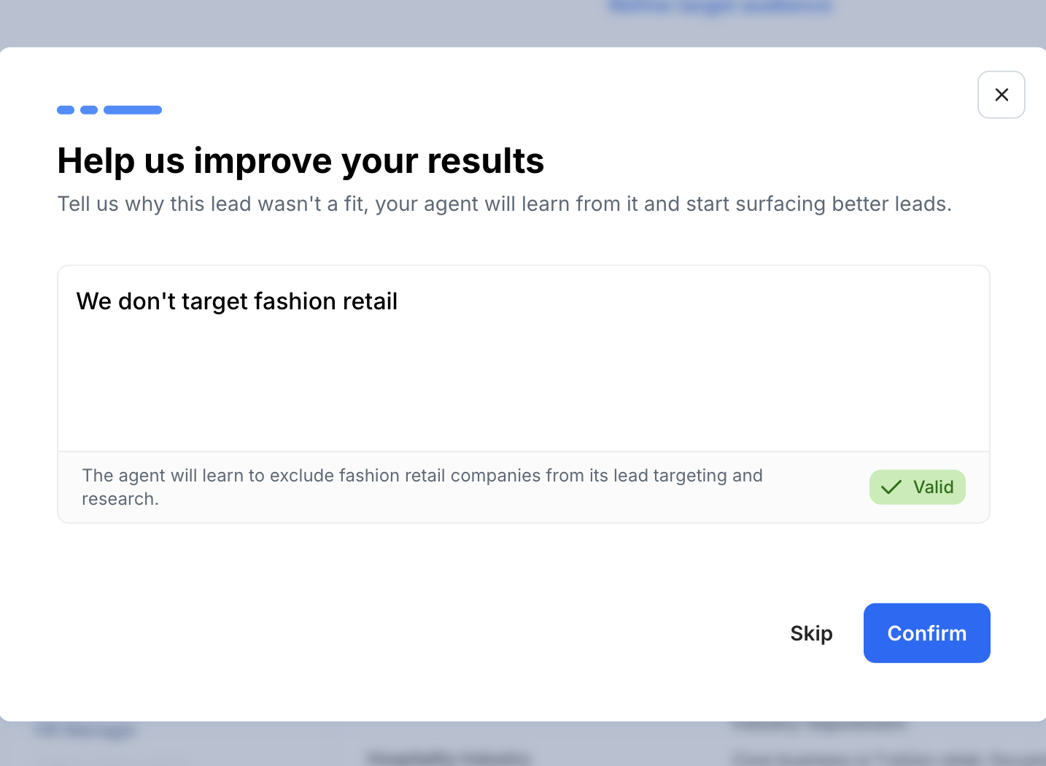Click the first progress step indicator dot
The image size is (1046, 766).
(x=66, y=110)
